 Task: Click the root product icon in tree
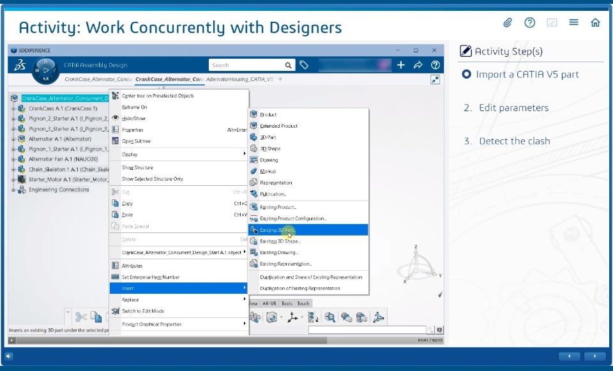pyautogui.click(x=15, y=98)
